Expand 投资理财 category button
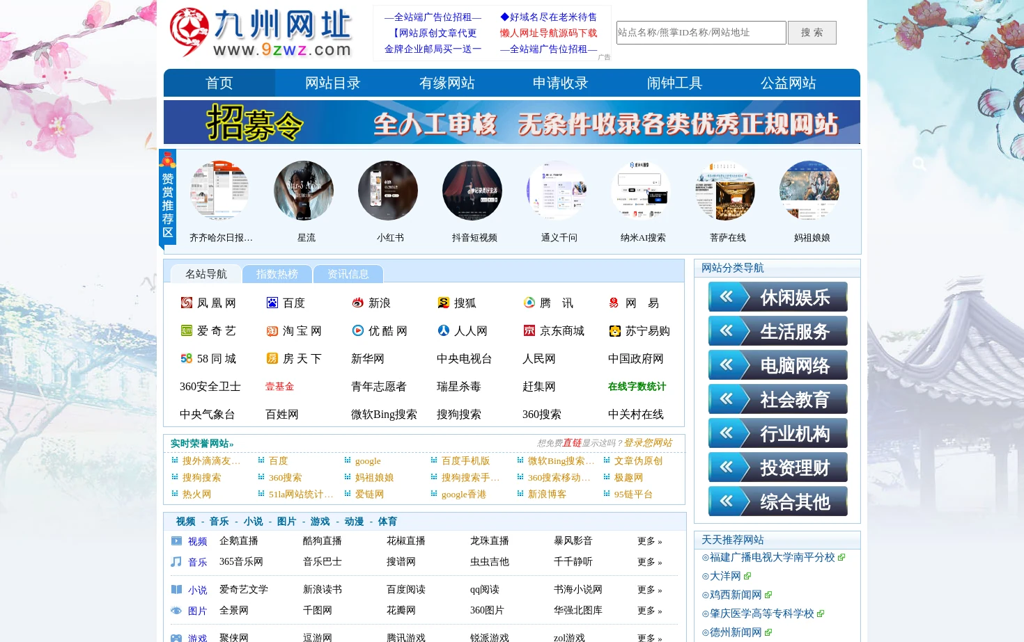The width and height of the screenshot is (1024, 642). (777, 467)
